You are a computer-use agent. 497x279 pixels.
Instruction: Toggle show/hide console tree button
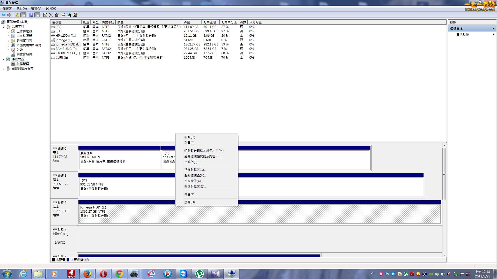point(24,15)
